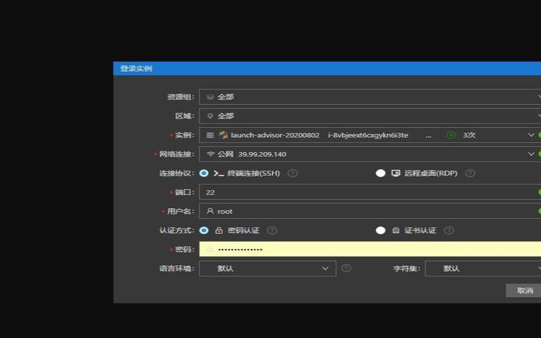This screenshot has height=338, width=541.
Task: Click instance ID i-8vbjeext6cxgykn6i3te
Action: click(x=368, y=135)
